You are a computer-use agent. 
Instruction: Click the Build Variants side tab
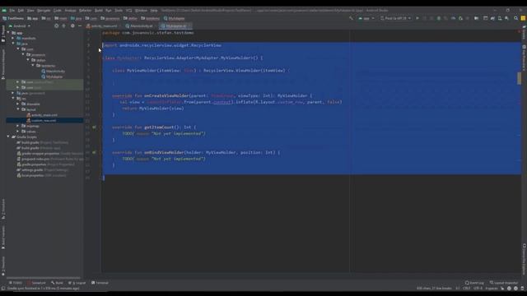pyautogui.click(x=3, y=238)
